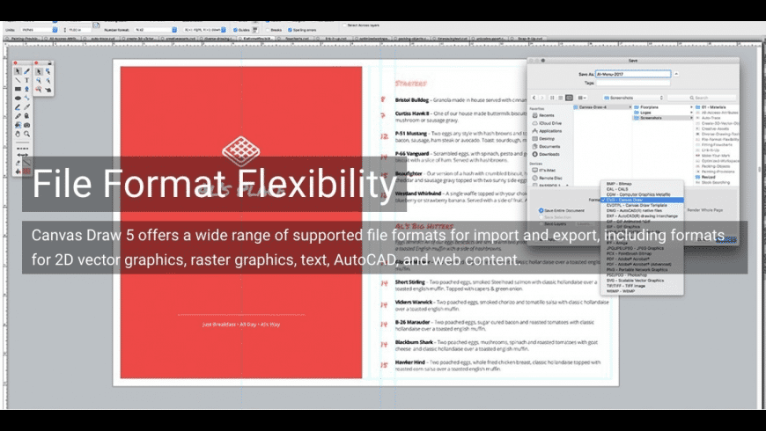Viewport: 766px width, 431px height.
Task: Open the Screenshots location popup
Action: tap(634, 98)
